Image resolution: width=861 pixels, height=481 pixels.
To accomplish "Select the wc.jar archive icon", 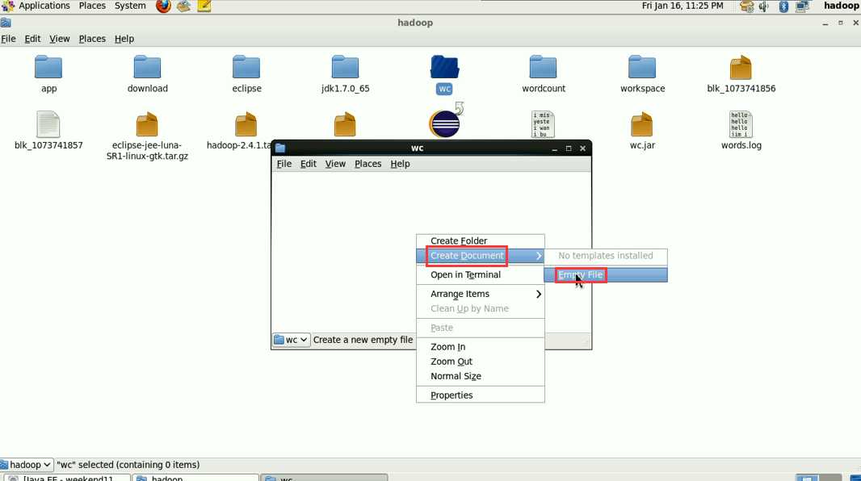I will pos(641,124).
